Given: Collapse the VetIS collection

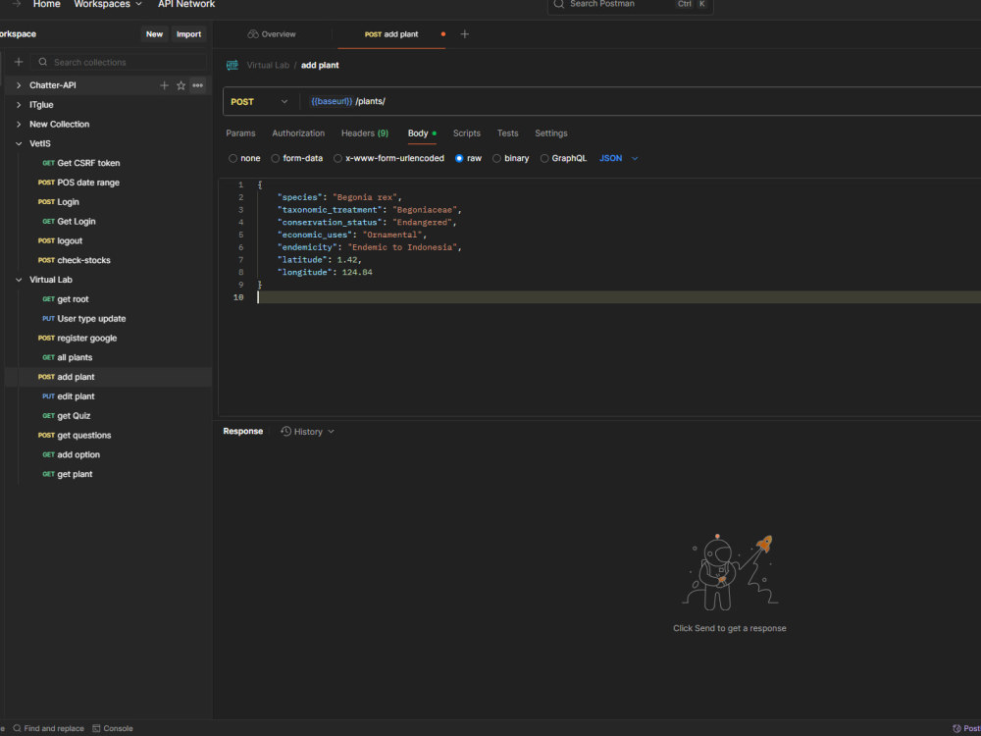Looking at the screenshot, I should pos(19,143).
